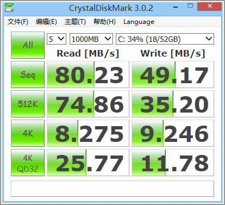This screenshot has width=225, height=205.
Task: Click the Write [MB/s] column header
Action: pyautogui.click(x=173, y=53)
